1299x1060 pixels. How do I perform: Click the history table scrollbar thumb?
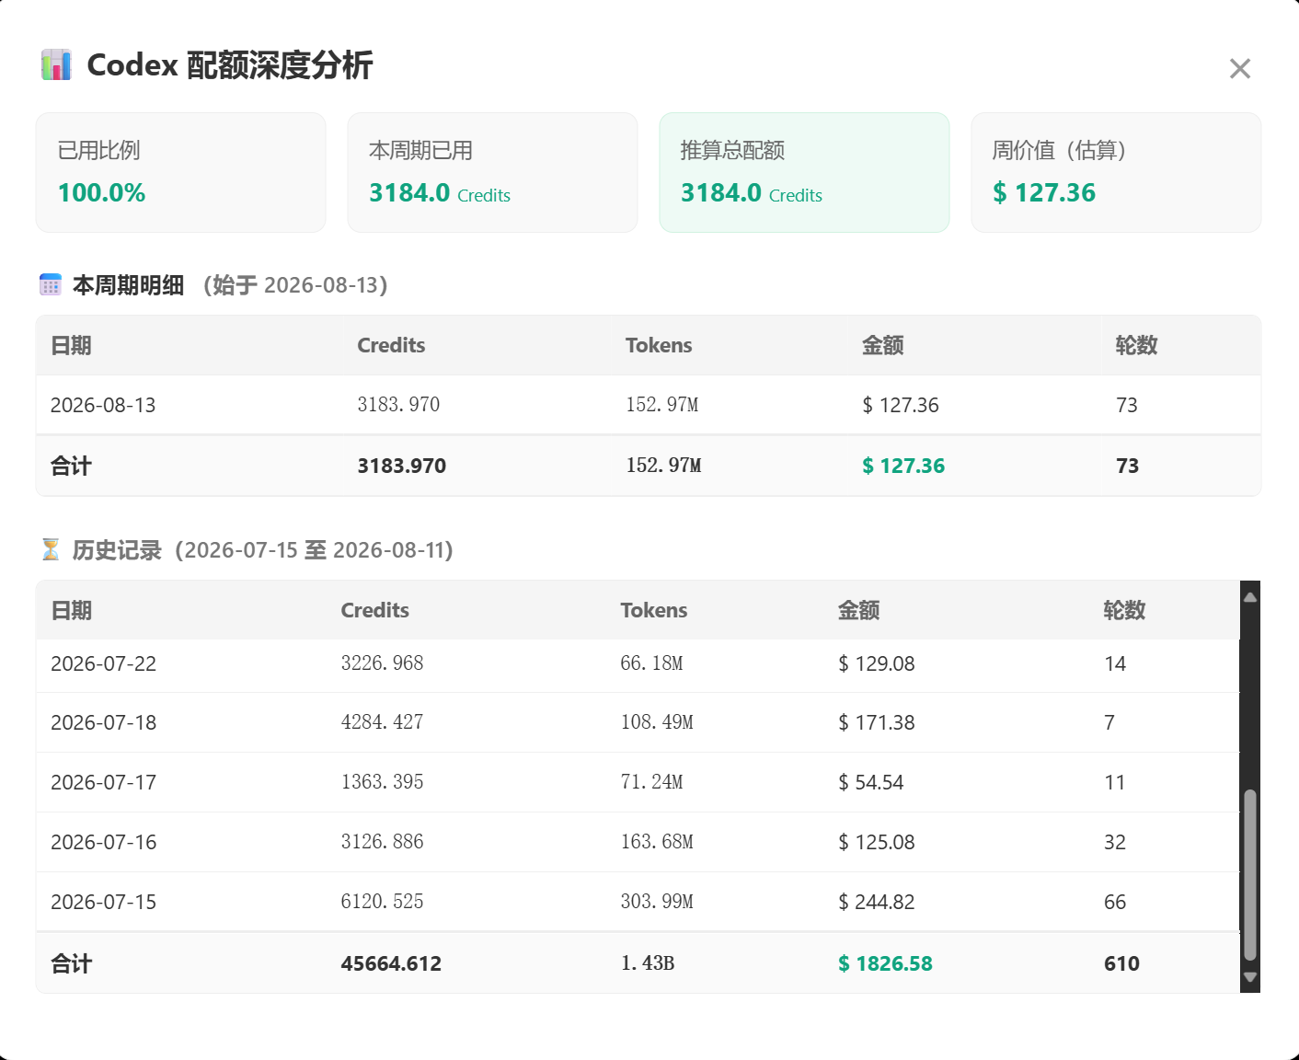(x=1249, y=875)
